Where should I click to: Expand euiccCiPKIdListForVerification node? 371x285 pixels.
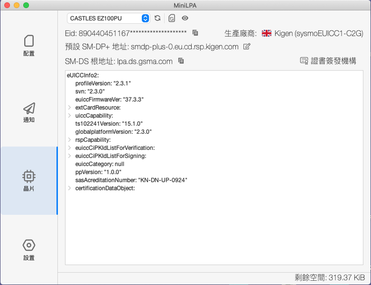coord(69,147)
